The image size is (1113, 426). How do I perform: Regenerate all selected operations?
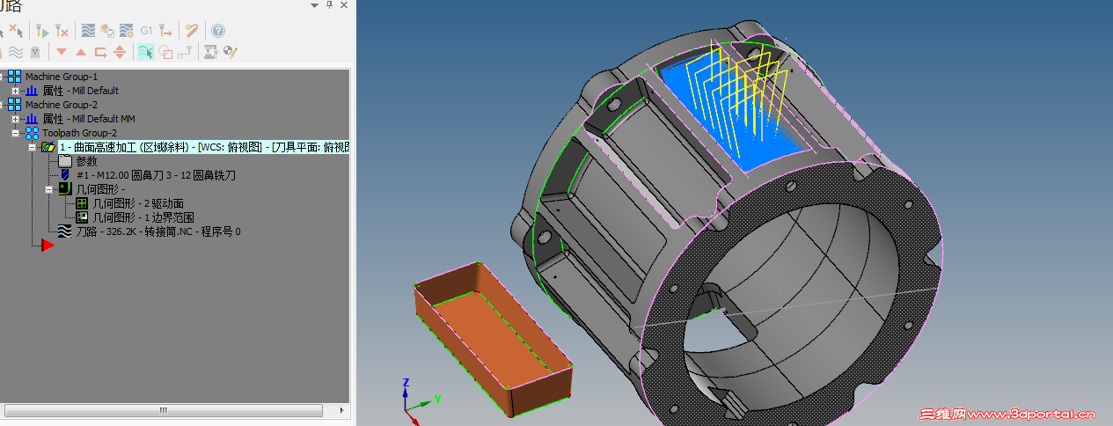pyautogui.click(x=42, y=30)
